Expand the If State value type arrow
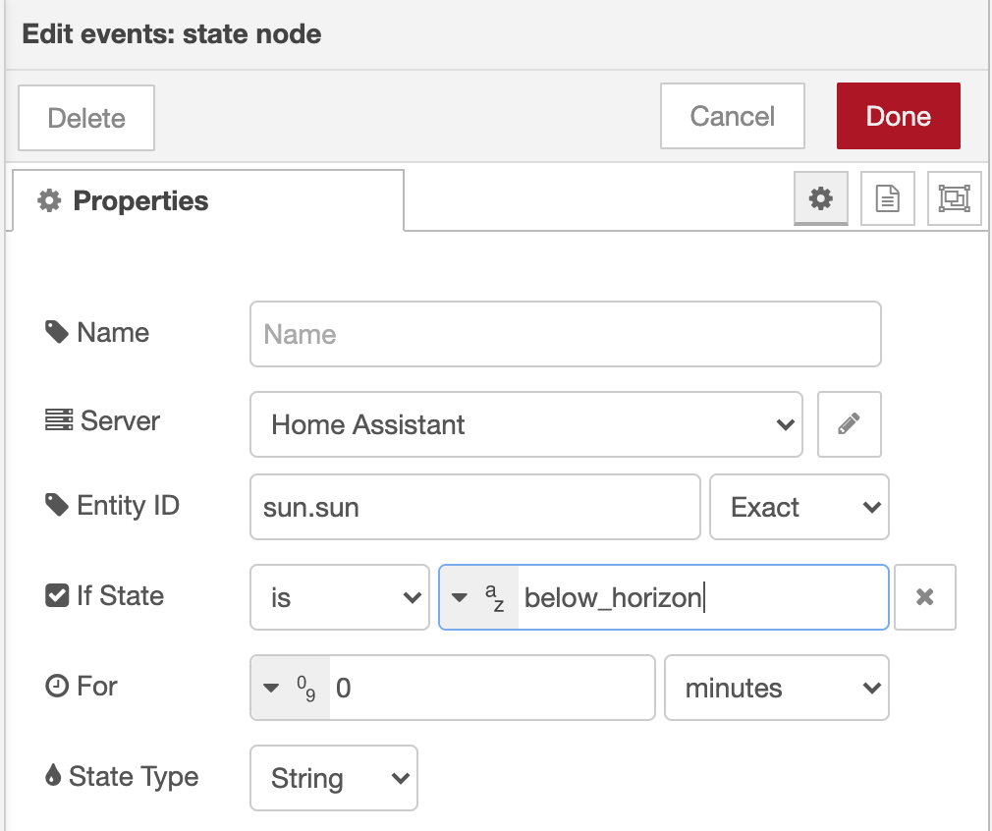992x831 pixels. click(x=460, y=597)
